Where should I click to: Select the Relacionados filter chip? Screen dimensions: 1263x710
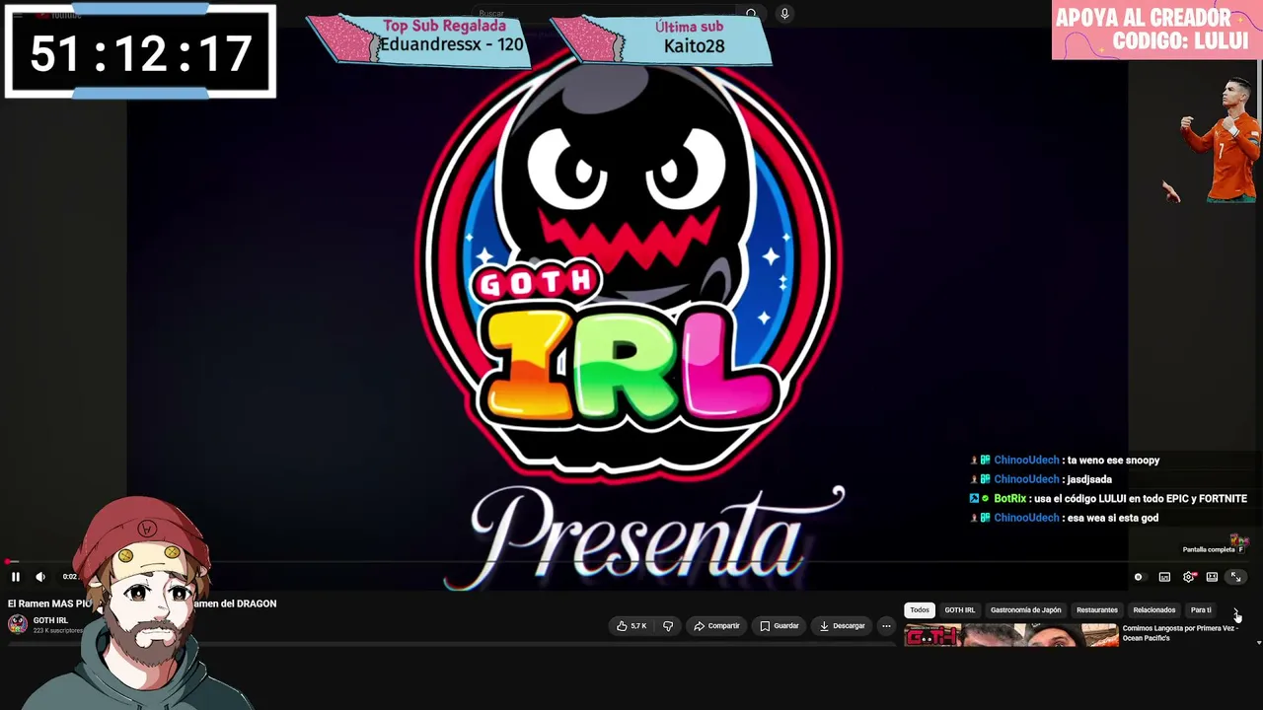(x=1154, y=610)
